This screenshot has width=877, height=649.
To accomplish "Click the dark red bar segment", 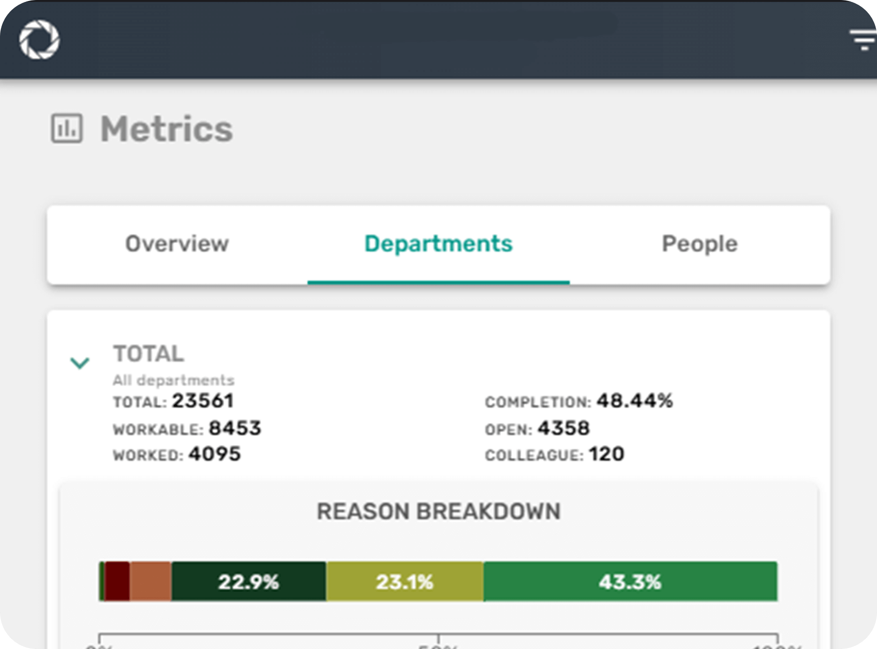I will click(x=117, y=581).
